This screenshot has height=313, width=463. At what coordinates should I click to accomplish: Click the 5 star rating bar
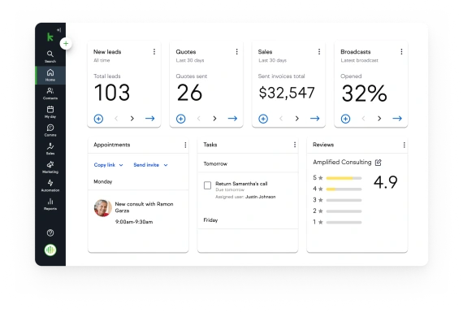[344, 178]
